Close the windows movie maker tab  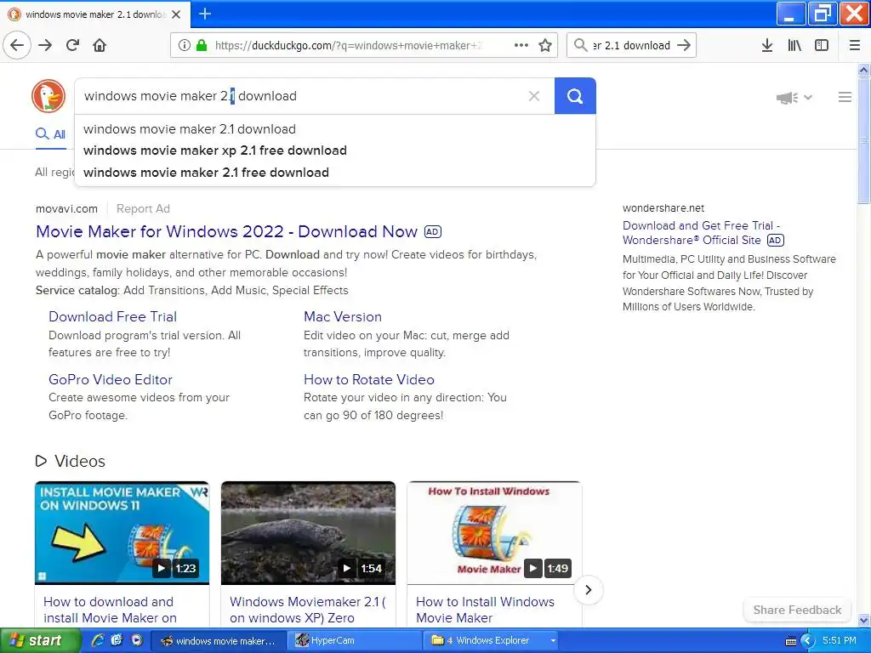pos(176,14)
